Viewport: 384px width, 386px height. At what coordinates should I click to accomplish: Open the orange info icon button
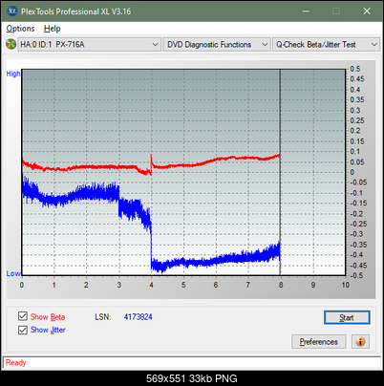360,342
